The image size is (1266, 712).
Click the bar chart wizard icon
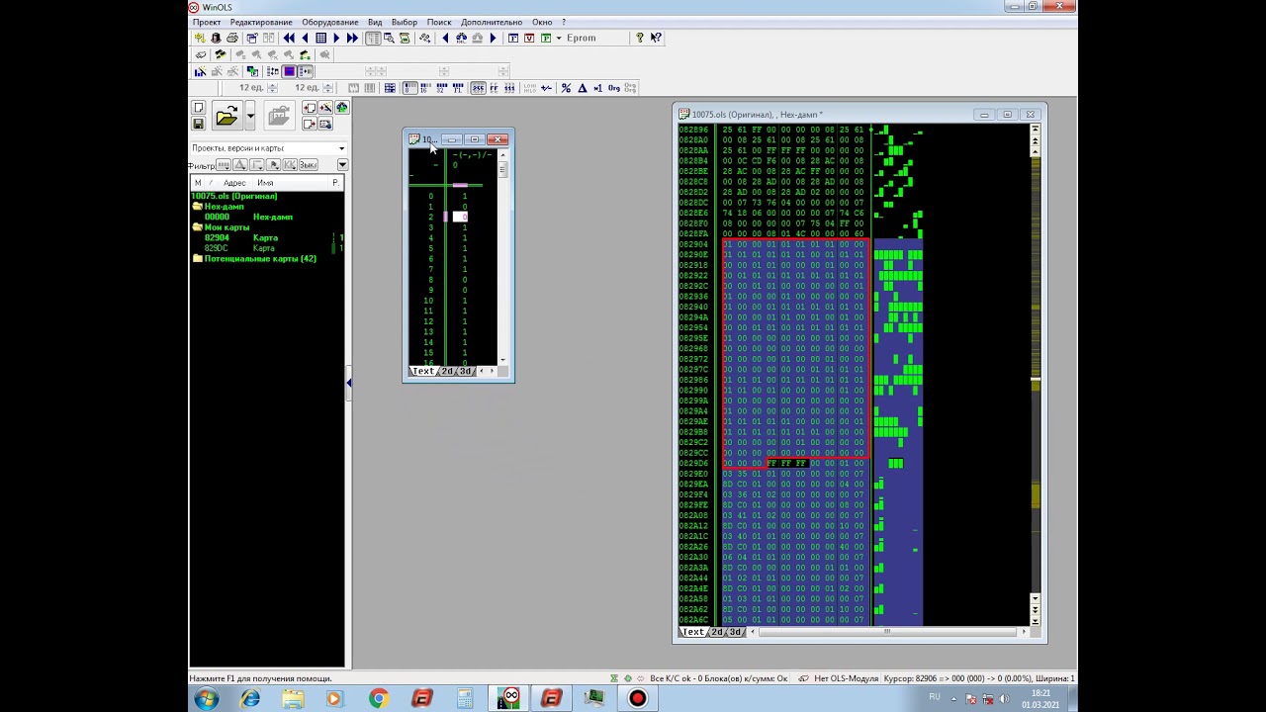201,71
